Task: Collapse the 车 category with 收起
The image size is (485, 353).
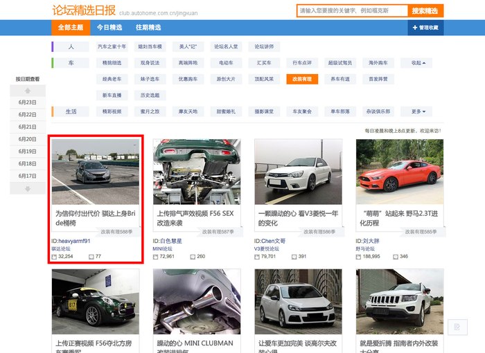Action: pyautogui.click(x=418, y=63)
